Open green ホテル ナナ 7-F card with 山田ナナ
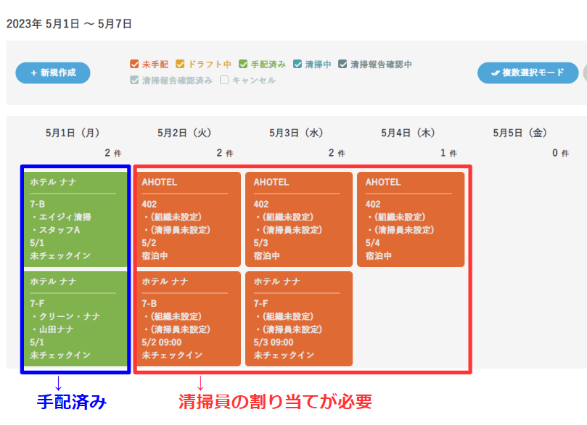 (76, 319)
